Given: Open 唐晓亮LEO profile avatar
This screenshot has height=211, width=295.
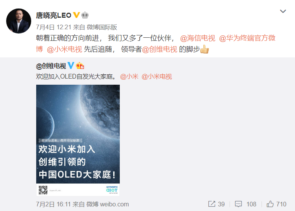Looking at the screenshot, I should (x=18, y=21).
